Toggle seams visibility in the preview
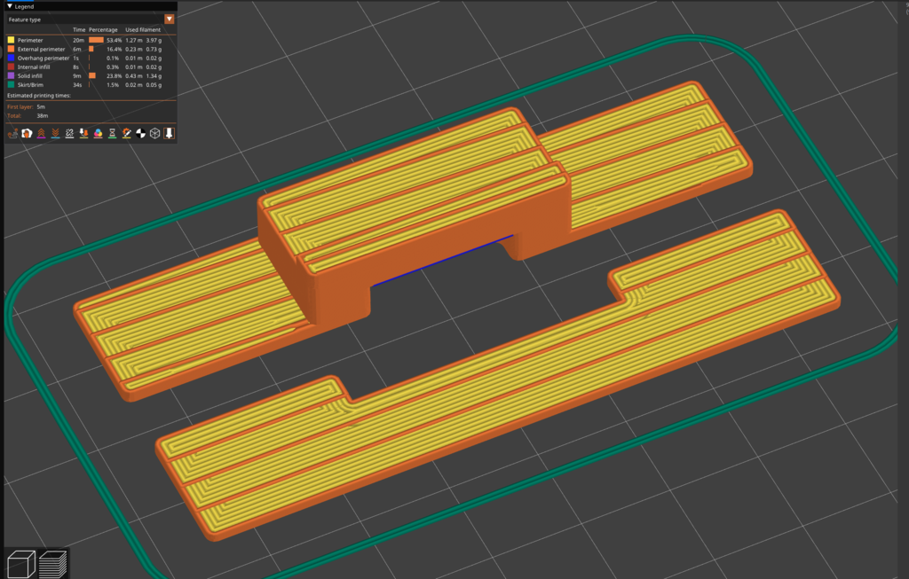 pos(27,133)
